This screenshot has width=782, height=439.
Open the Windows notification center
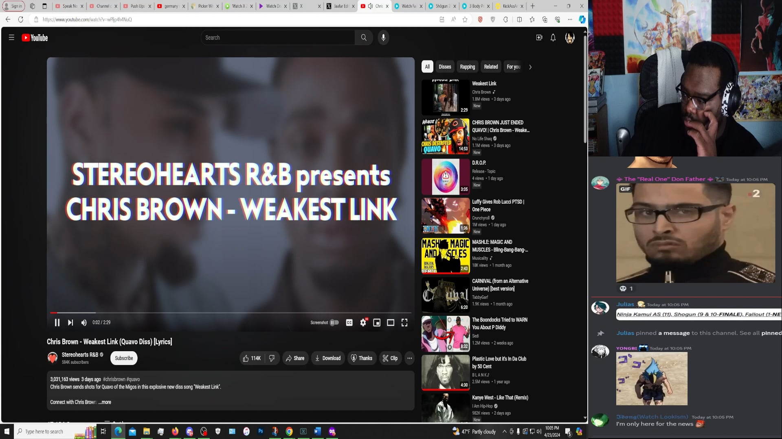click(x=568, y=431)
